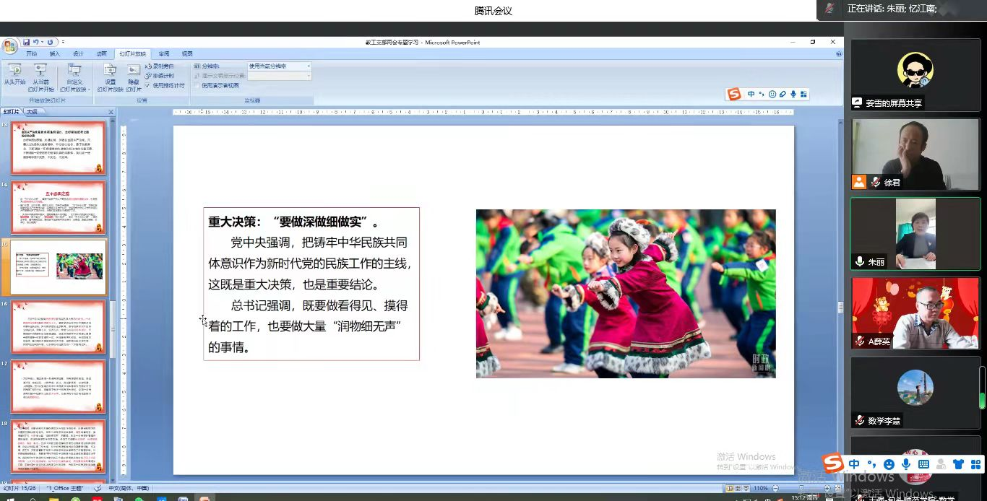Viewport: 987px width, 501px height.
Task: Click 朱丽's participant video tile
Action: coord(915,234)
